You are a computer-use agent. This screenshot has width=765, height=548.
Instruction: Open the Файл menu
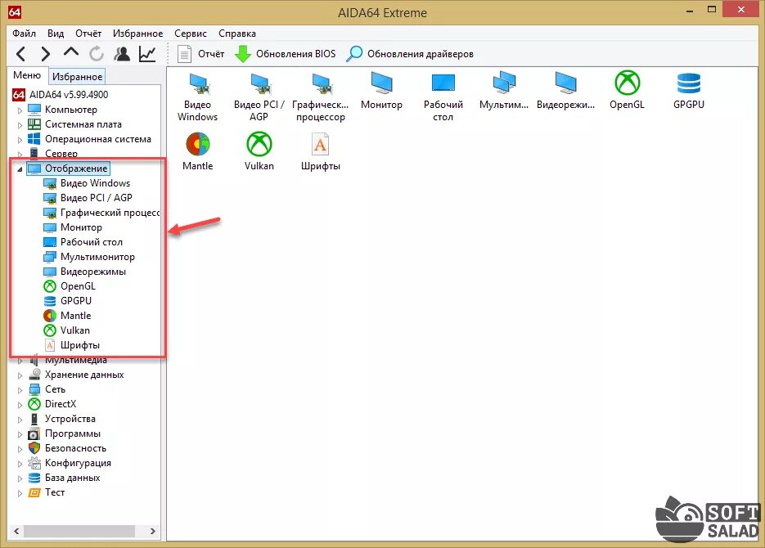(24, 34)
